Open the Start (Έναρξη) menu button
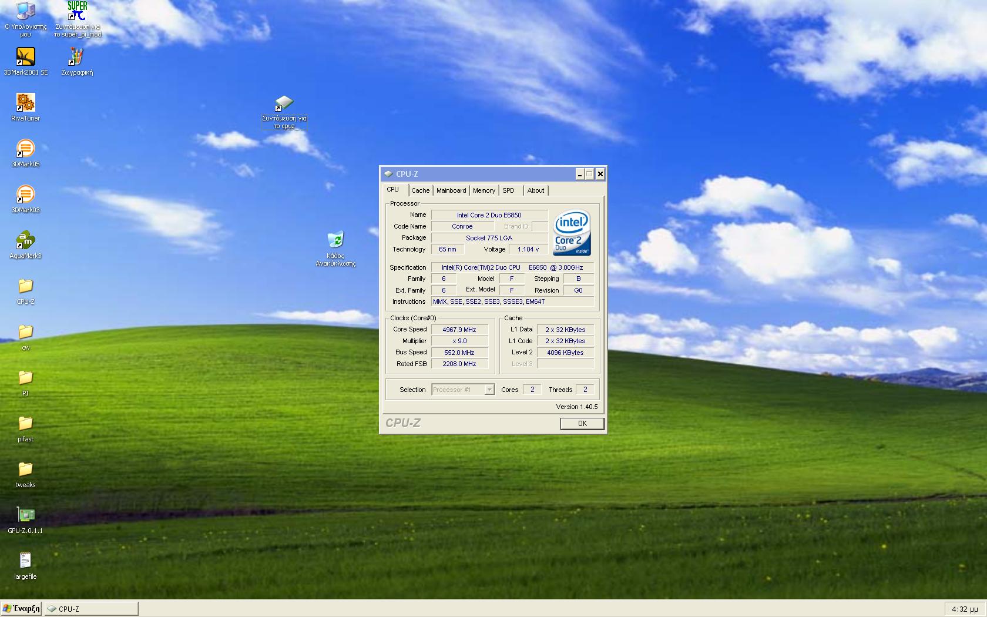The width and height of the screenshot is (987, 617). [21, 609]
